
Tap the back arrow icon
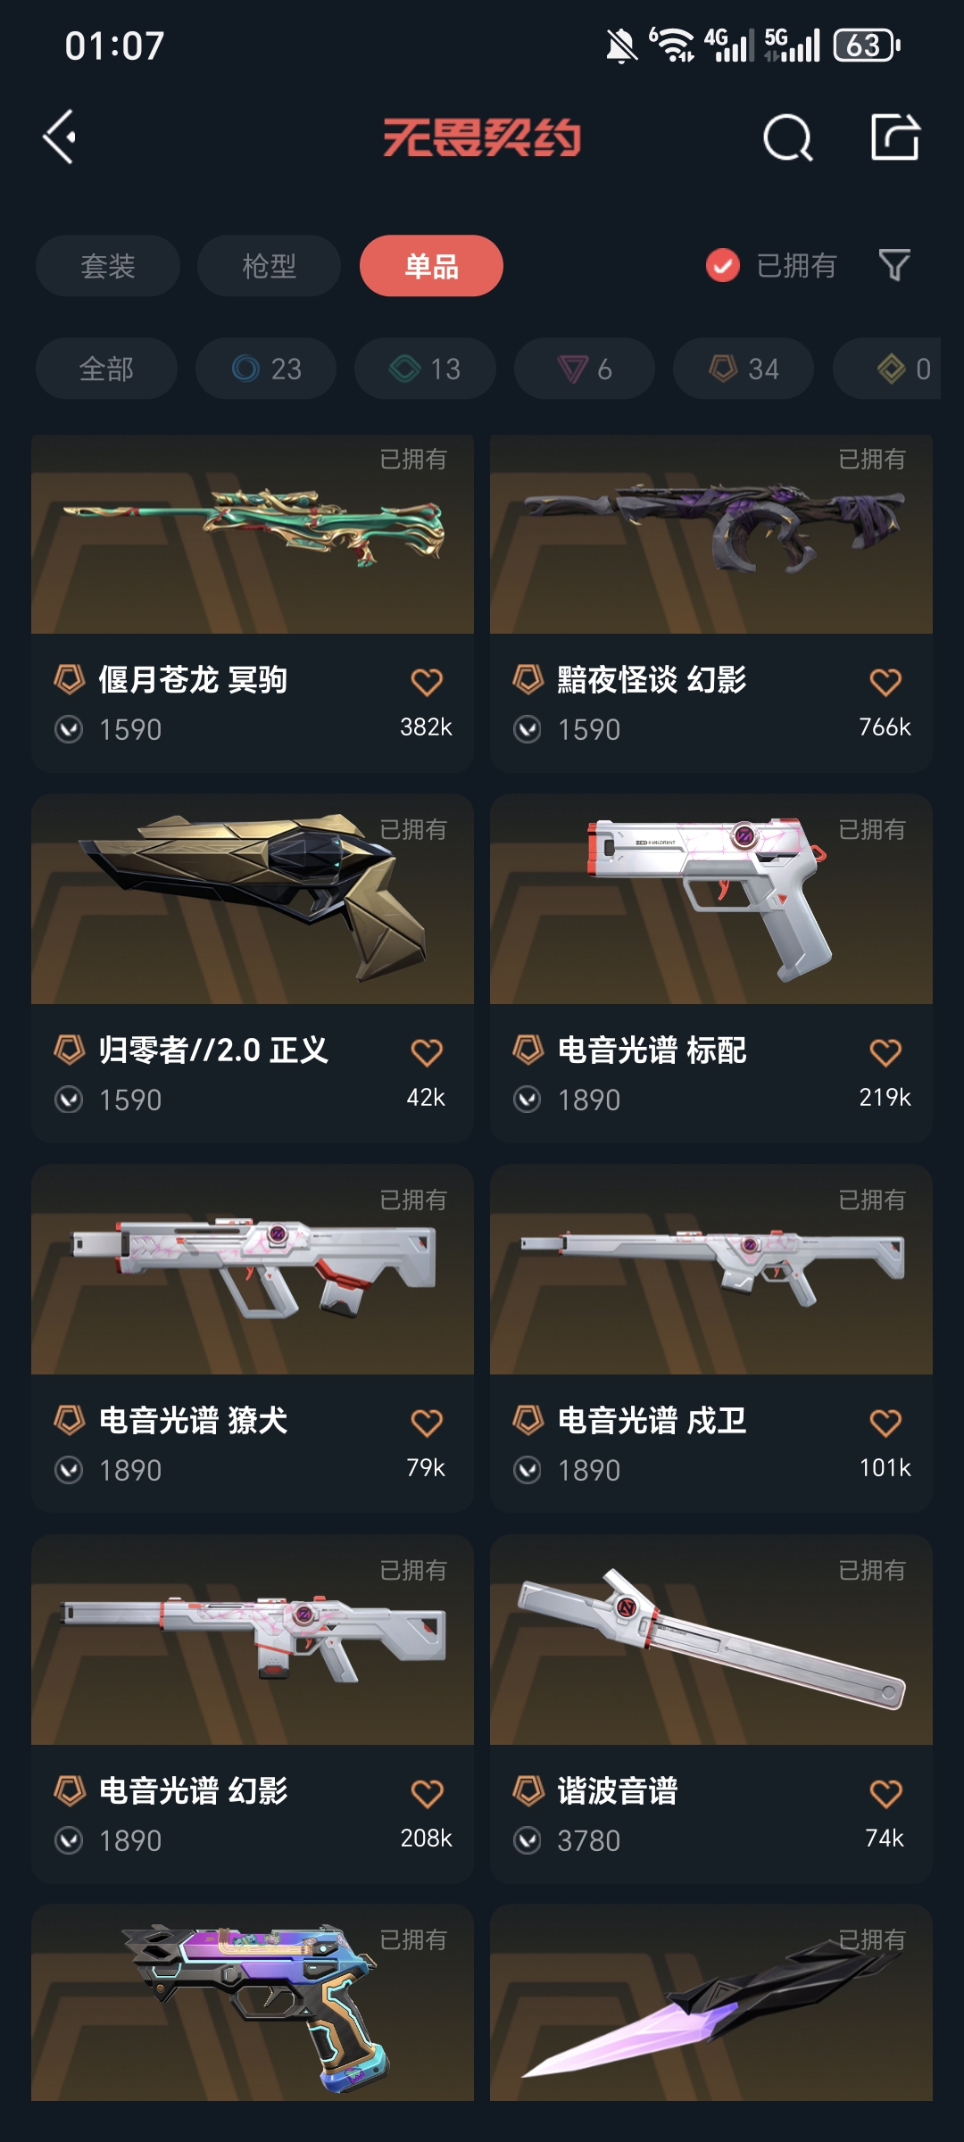[x=60, y=137]
